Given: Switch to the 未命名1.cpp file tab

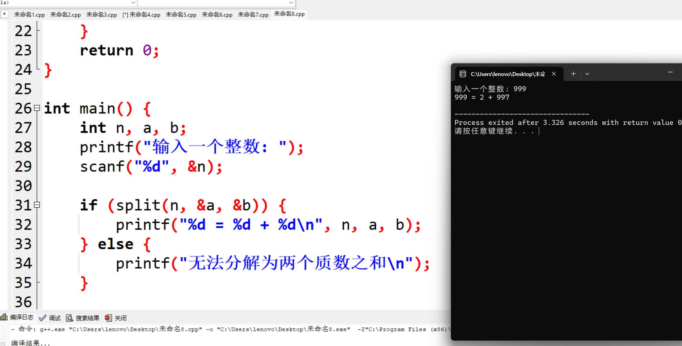Looking at the screenshot, I should (29, 14).
